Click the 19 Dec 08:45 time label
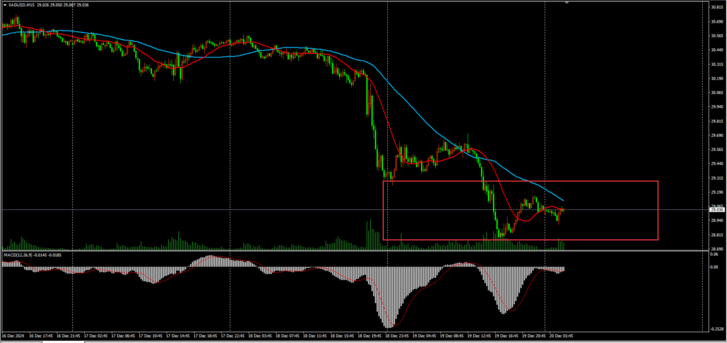Screen dimensions: 727x343 pos(452,336)
